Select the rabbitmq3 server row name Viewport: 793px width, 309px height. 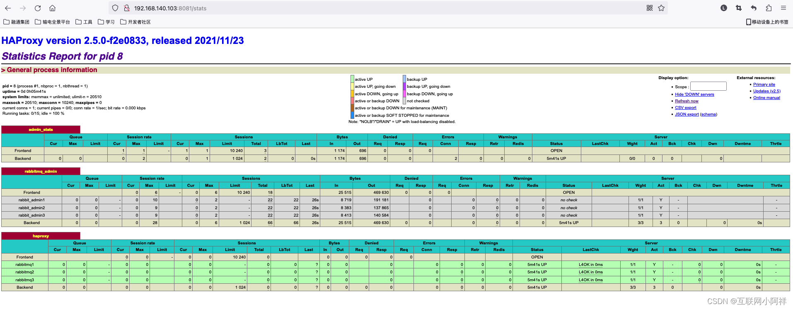point(24,280)
